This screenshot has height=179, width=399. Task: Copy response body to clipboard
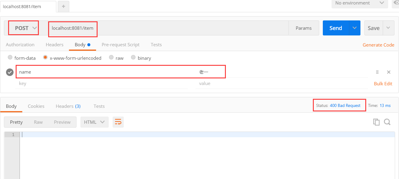376,122
